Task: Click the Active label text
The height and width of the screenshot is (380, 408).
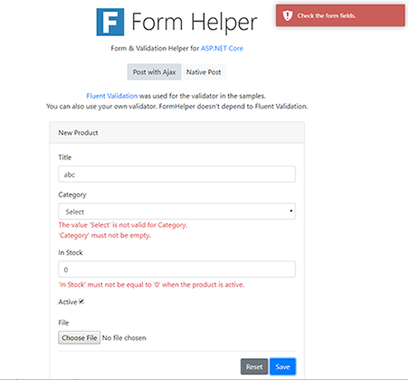Action: tap(68, 302)
